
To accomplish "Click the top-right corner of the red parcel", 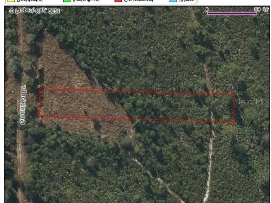I will coord(235,94).
